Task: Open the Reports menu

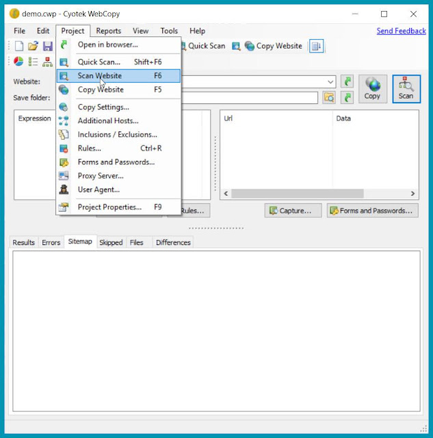Action: (x=109, y=31)
